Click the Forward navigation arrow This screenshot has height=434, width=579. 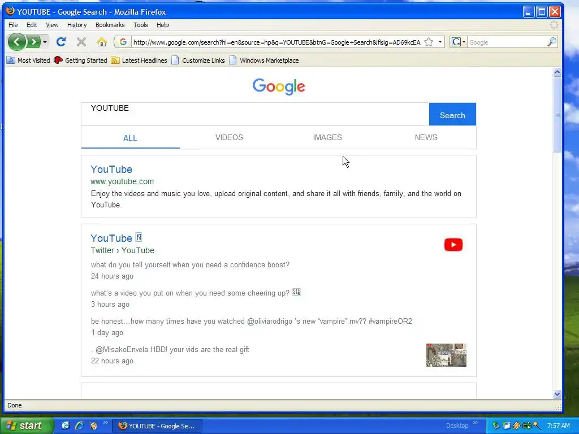tap(33, 42)
